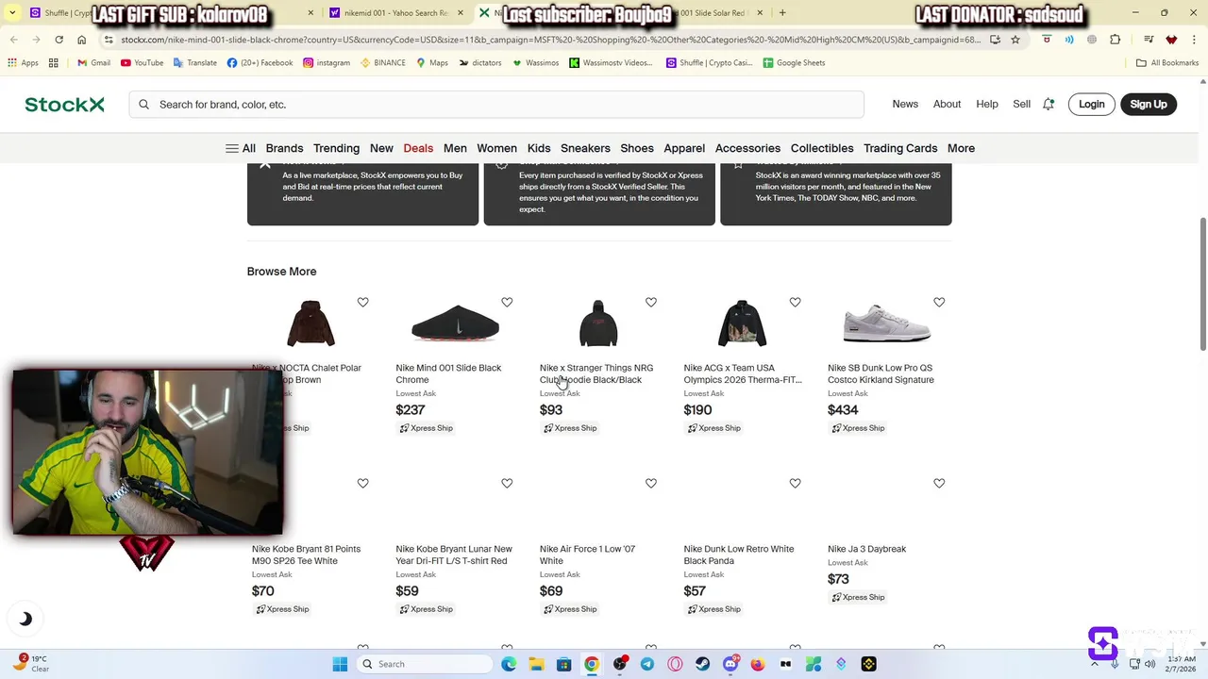Open the Sell link in header
Viewport: 1208px width, 679px height.
1021,105
